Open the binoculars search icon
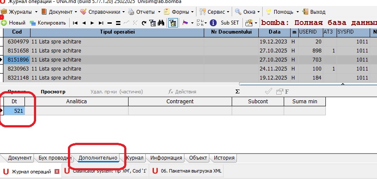Viewport: 377px width, 179px height. (161, 23)
